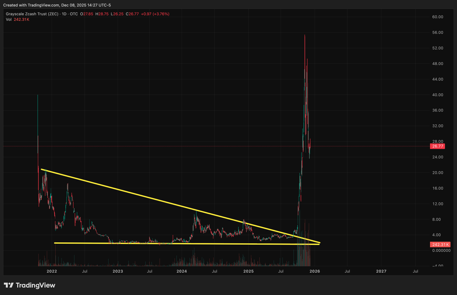Click the 36.00 price axis label
The width and height of the screenshot is (457, 295).
click(x=438, y=110)
